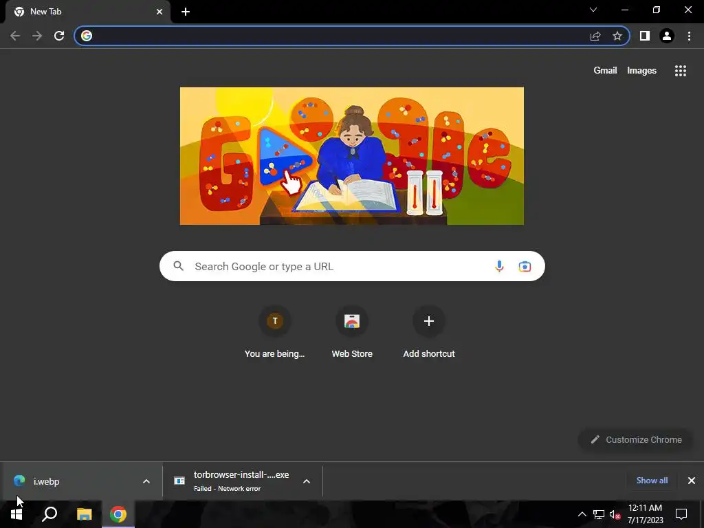Image resolution: width=704 pixels, height=528 pixels.
Task: Close the New Tab tab
Action: [159, 12]
